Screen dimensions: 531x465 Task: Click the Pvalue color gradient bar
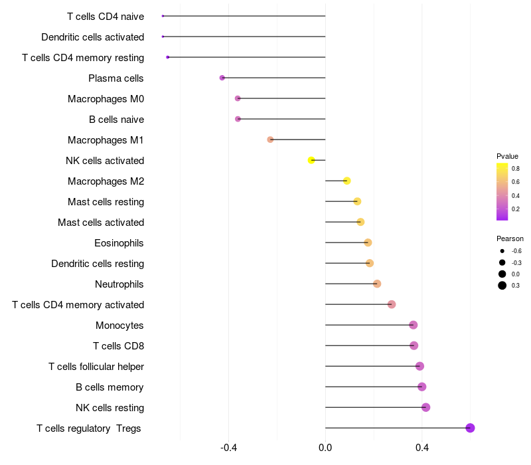pyautogui.click(x=502, y=191)
